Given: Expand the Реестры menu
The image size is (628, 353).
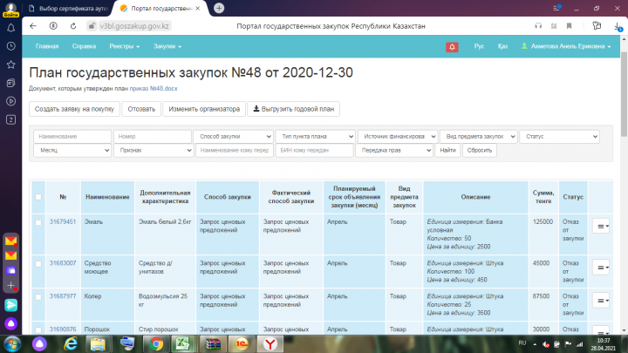Looking at the screenshot, I should point(125,46).
